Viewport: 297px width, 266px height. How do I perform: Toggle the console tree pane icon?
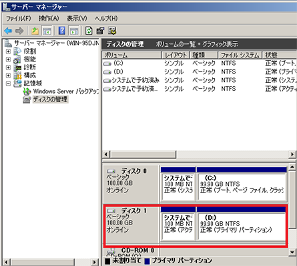(47, 31)
